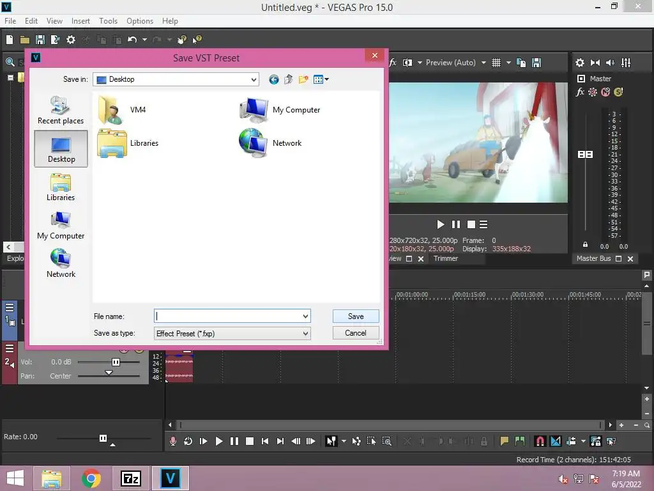Screen dimensions: 654x491
Task: Select the Envelope Edit tool
Action: tap(356, 441)
